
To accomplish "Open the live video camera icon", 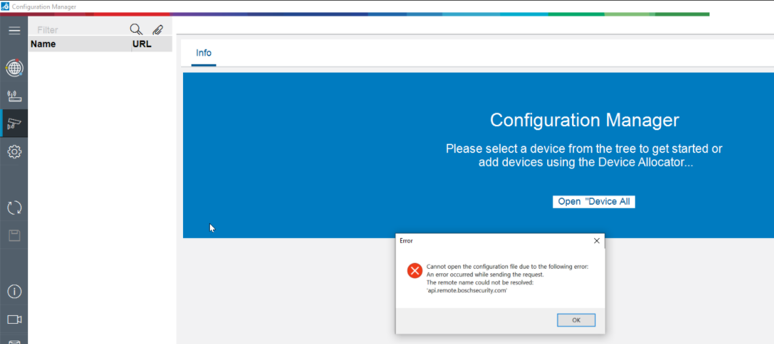I will click(x=14, y=319).
